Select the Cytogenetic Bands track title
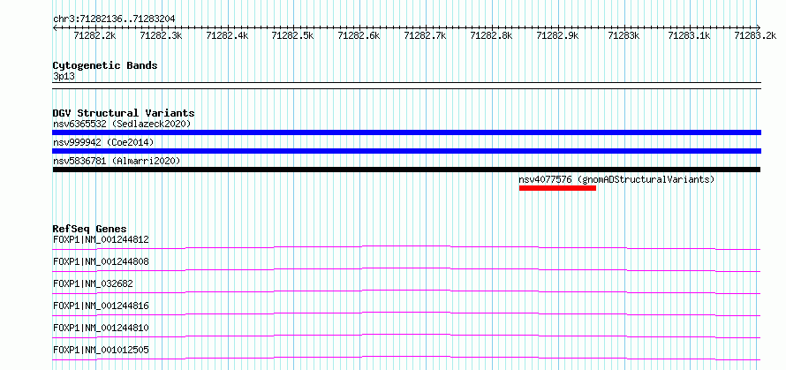 pos(105,65)
